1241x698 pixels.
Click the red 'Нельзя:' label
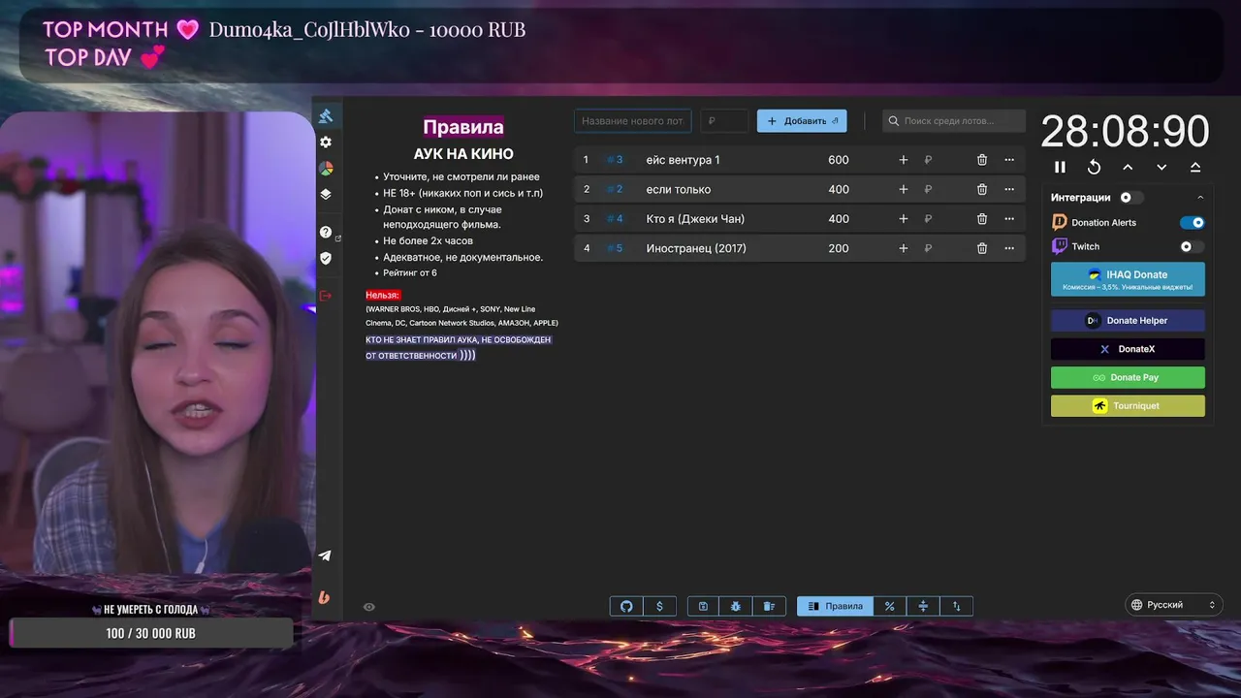383,295
